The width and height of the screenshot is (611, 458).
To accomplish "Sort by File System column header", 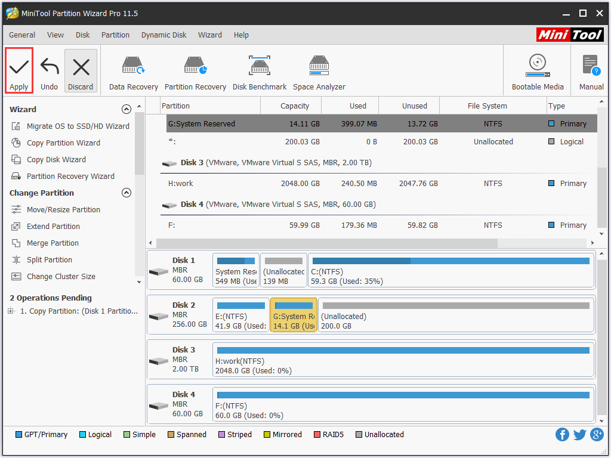I will coord(493,106).
